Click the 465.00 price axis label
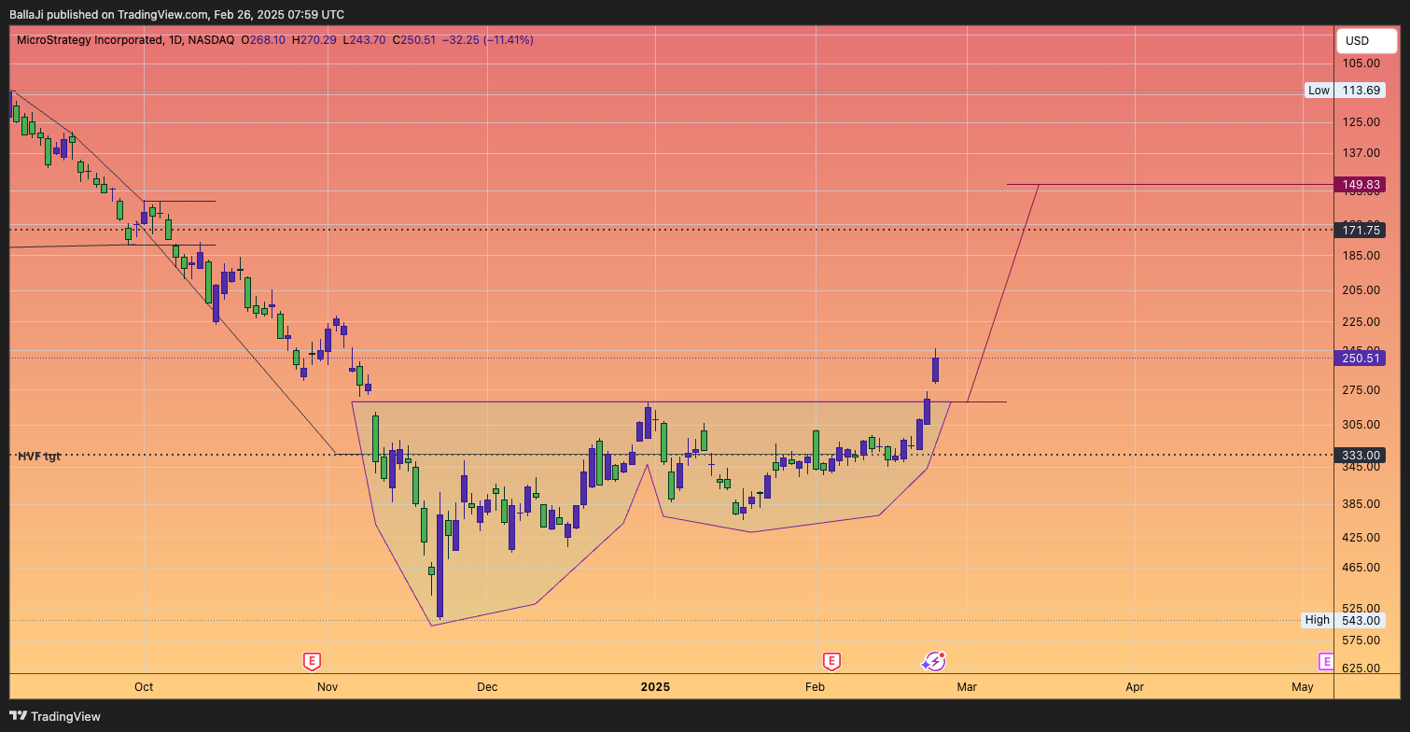The image size is (1410, 732). (1361, 568)
